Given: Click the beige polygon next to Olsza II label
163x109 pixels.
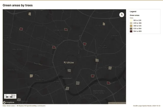Looking at the screenshot, I should (x=104, y=24).
